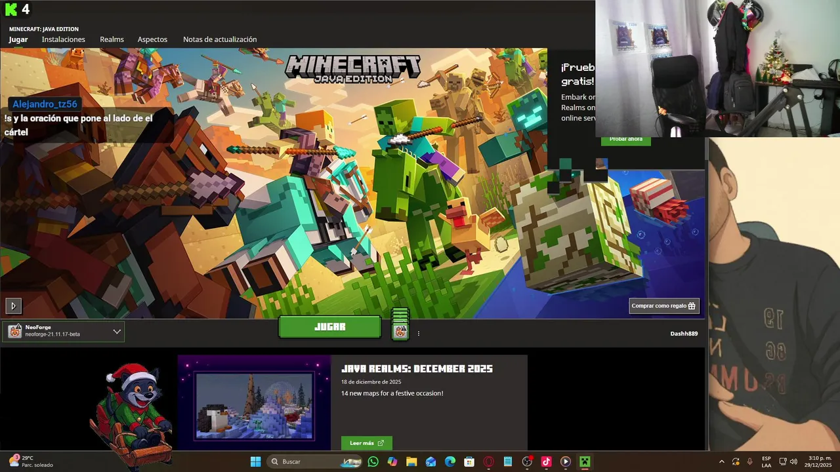Open Microsoft Edge from the taskbar
Image resolution: width=840 pixels, height=472 pixels.
(450, 462)
